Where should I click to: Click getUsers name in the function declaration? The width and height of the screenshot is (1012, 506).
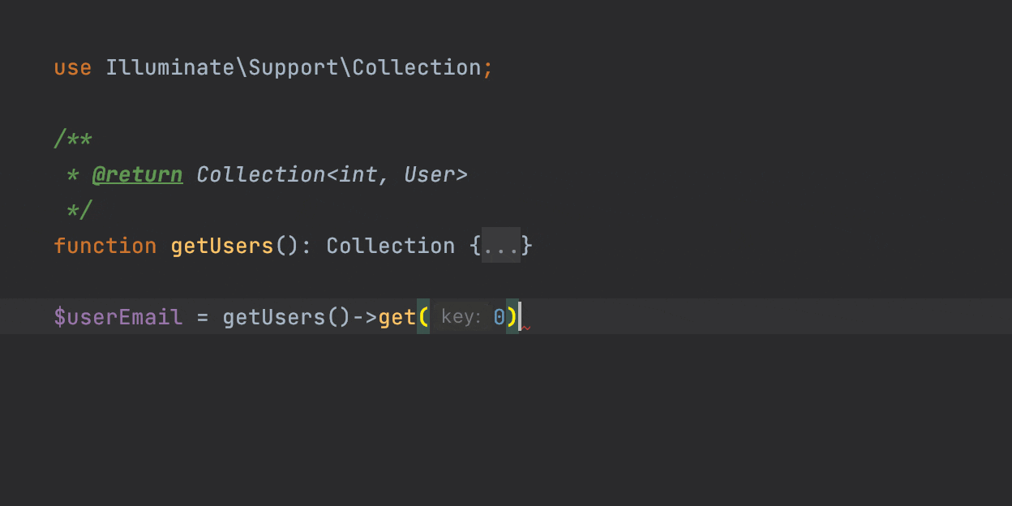(222, 246)
